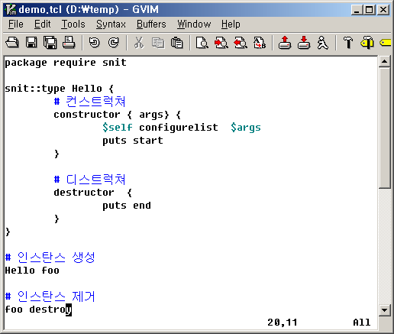394x334 pixels.
Task: Load session with up-arrow icon
Action: [285, 42]
